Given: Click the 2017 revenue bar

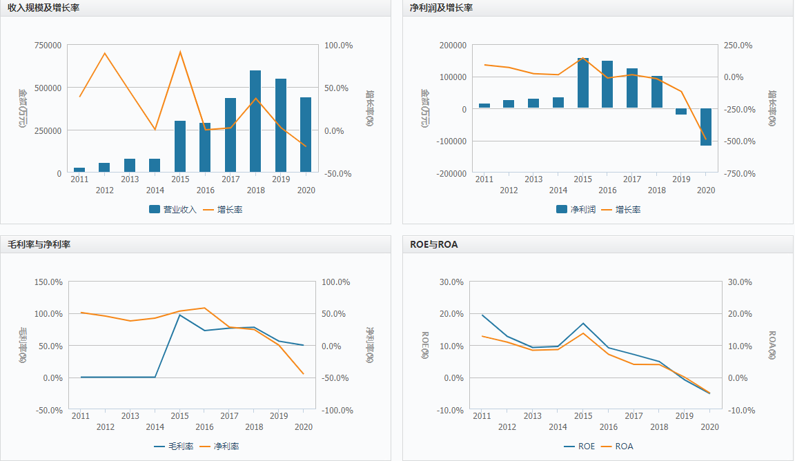Looking at the screenshot, I should click(230, 135).
